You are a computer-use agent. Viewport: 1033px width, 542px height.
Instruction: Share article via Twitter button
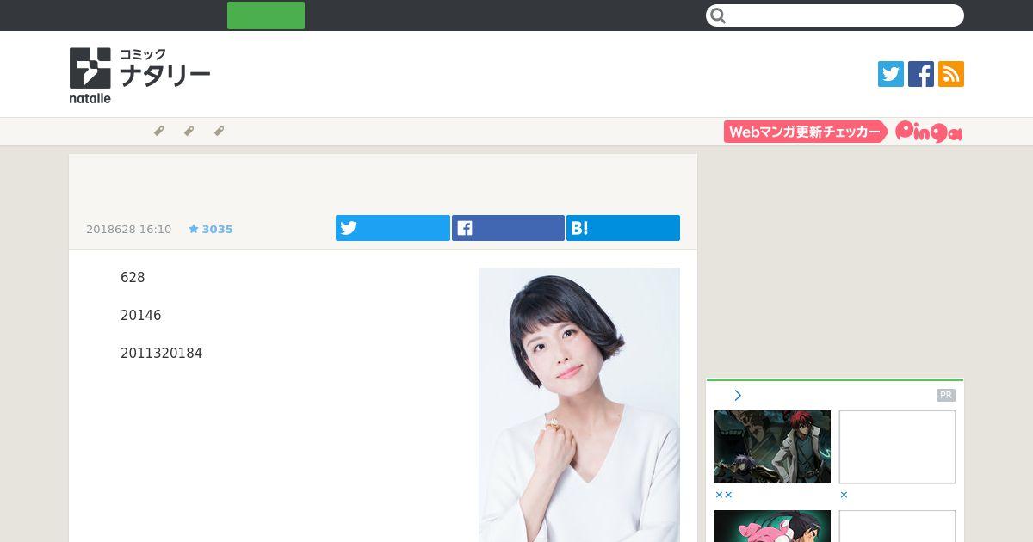[x=393, y=228]
